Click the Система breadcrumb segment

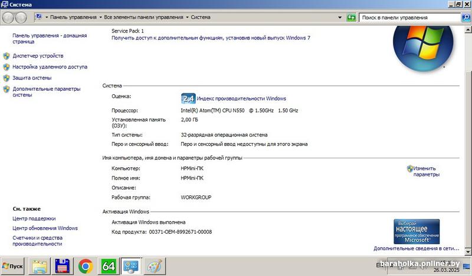(201, 17)
